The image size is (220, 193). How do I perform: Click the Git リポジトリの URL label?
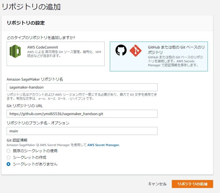(x=25, y=106)
